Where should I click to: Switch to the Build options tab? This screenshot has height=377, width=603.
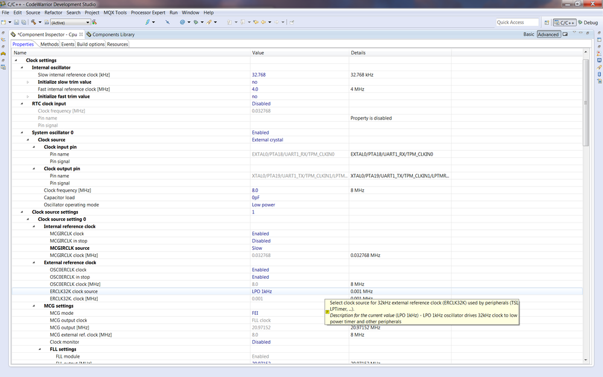click(91, 44)
